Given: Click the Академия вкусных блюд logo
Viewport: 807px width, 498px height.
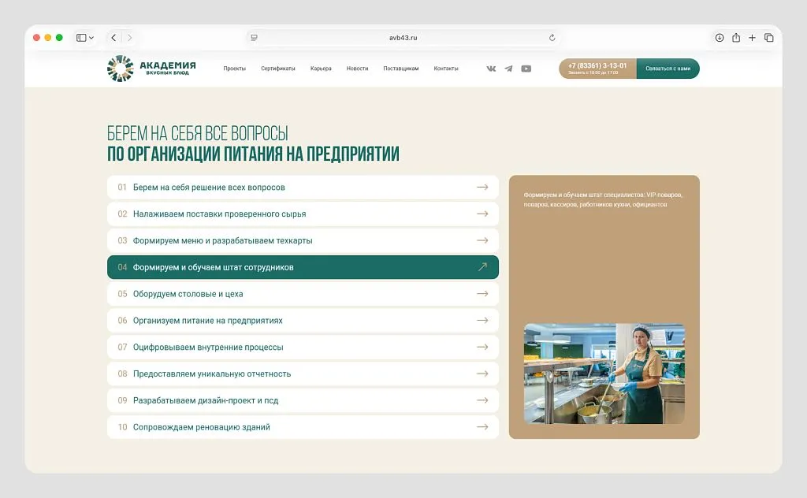Looking at the screenshot, I should click(151, 68).
